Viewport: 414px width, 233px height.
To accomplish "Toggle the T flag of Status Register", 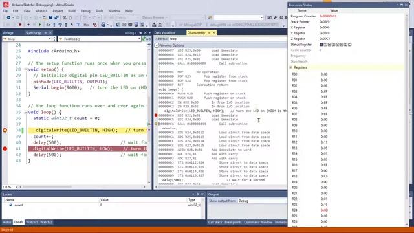I will [x=325, y=45].
